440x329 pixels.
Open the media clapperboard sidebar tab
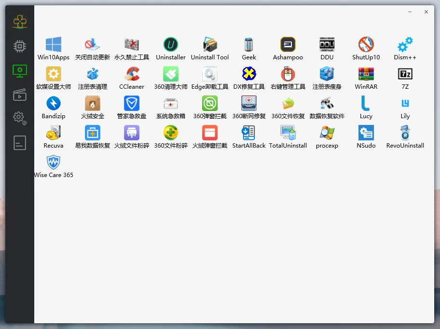pos(20,95)
